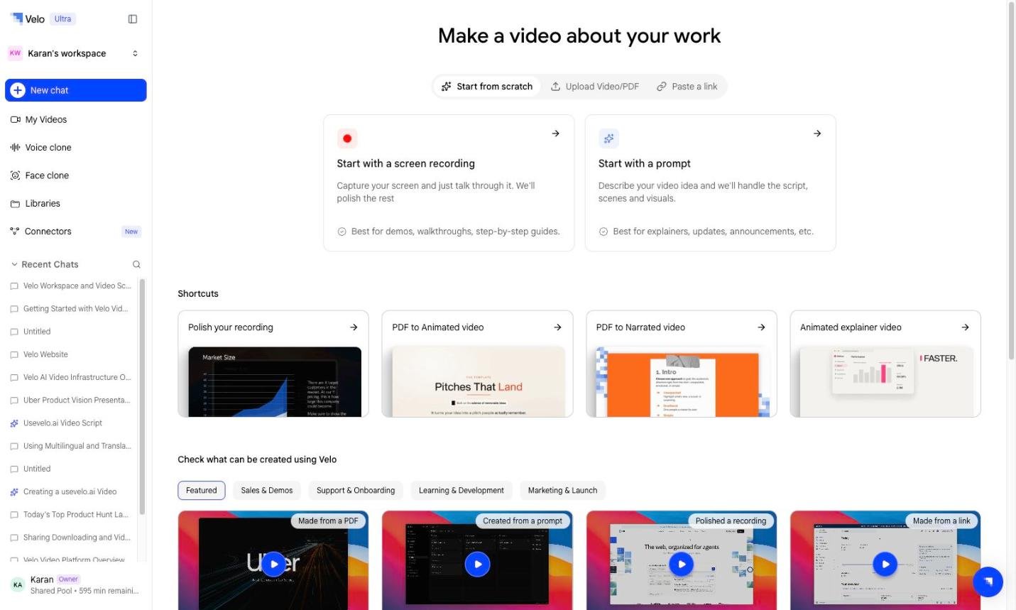Screen dimensions: 1016x610
Task: Open the FASTER explainer video thumbnail
Action: [x=885, y=381]
